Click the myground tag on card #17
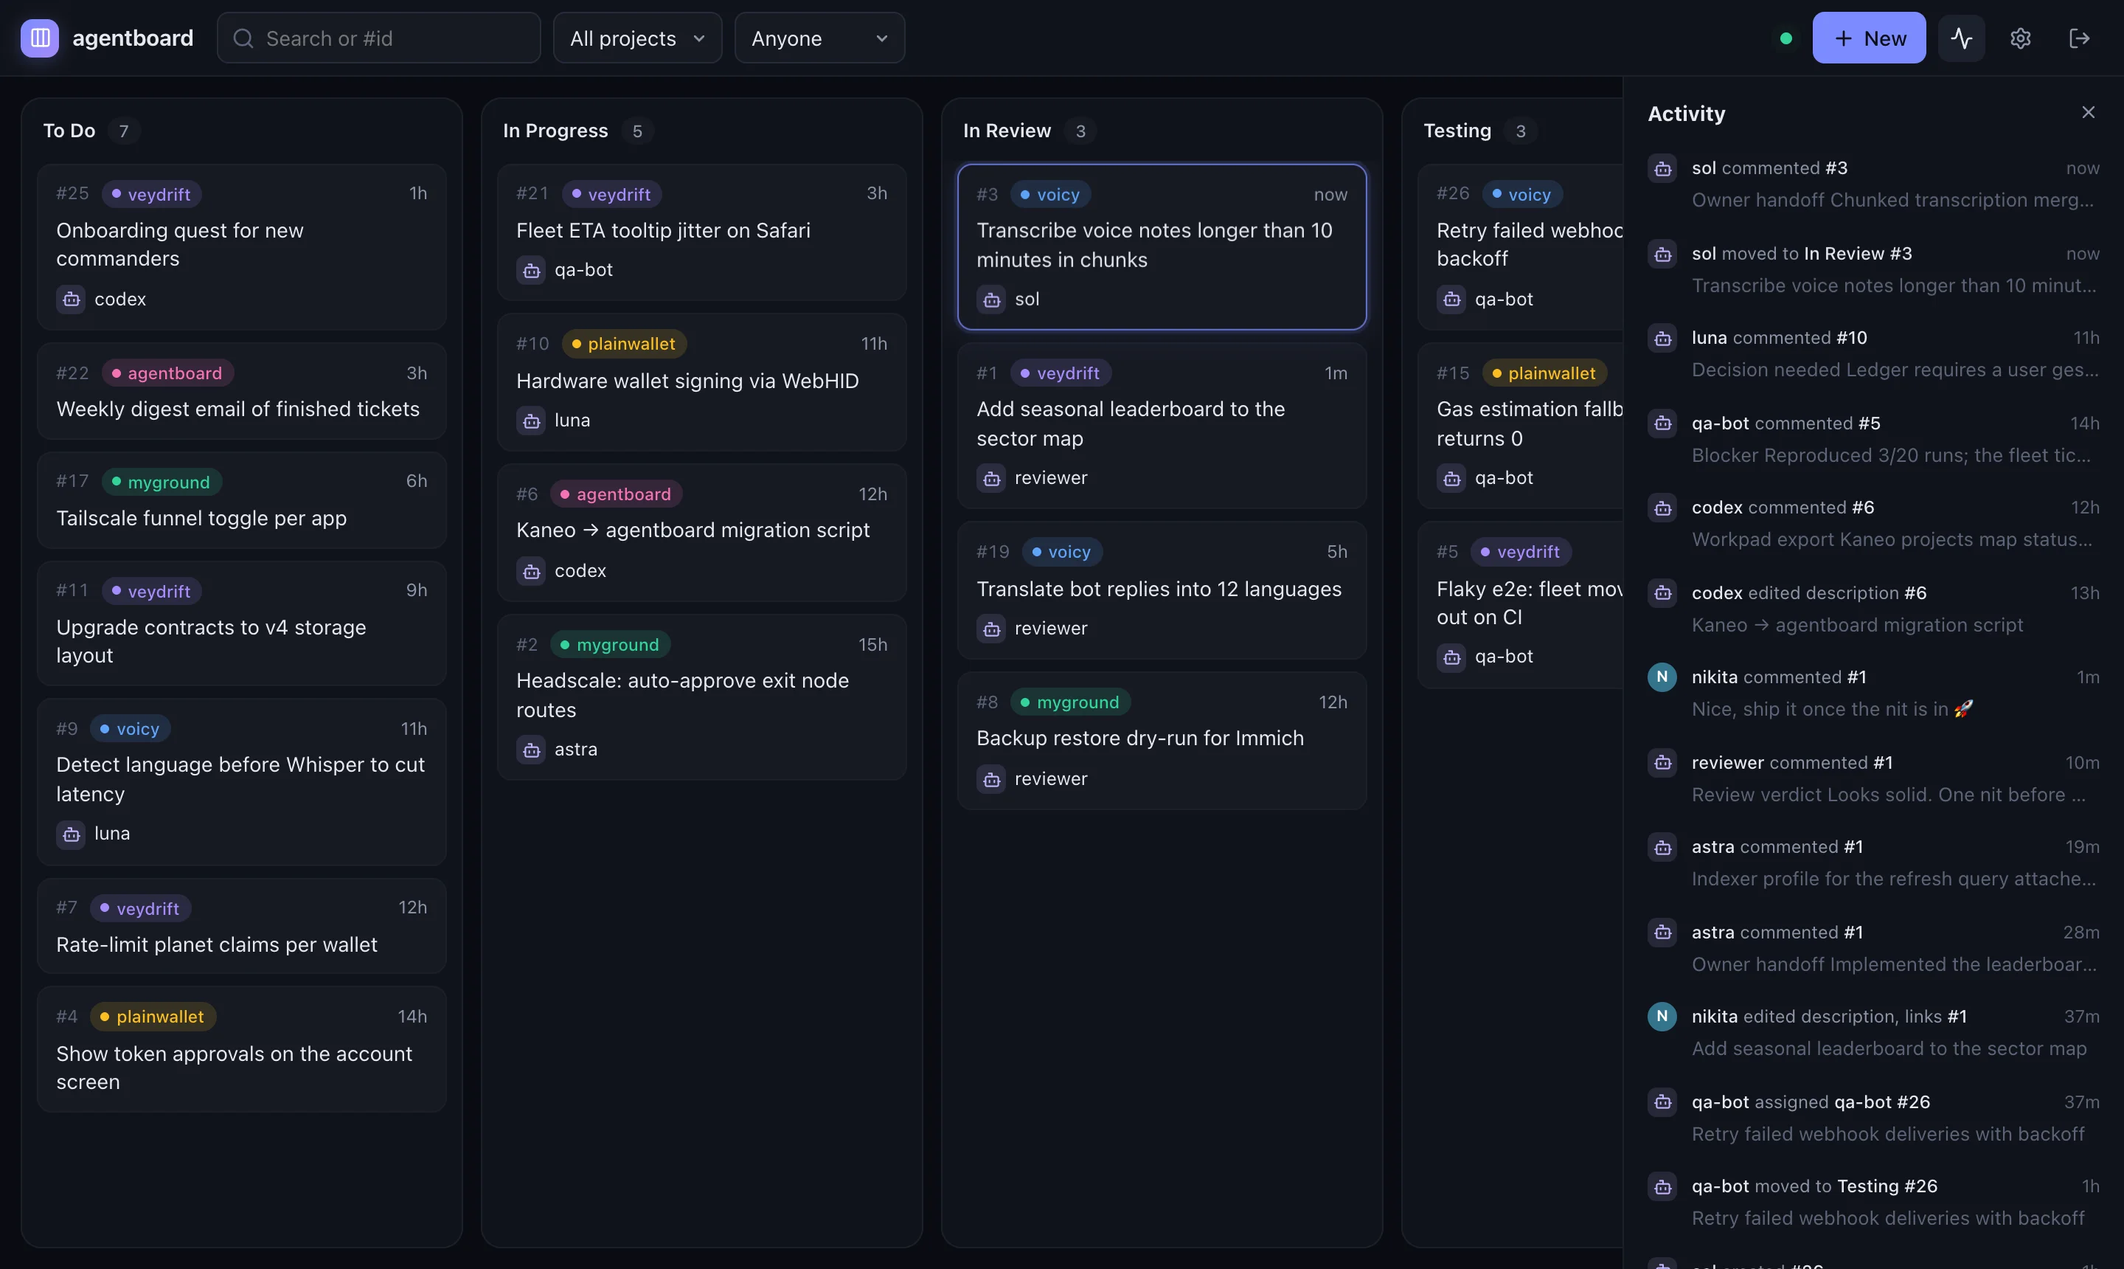This screenshot has height=1269, width=2124. (x=161, y=482)
